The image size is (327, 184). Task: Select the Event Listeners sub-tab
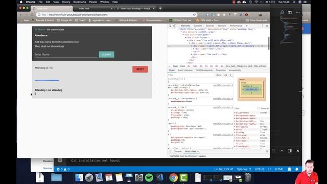[185, 71]
